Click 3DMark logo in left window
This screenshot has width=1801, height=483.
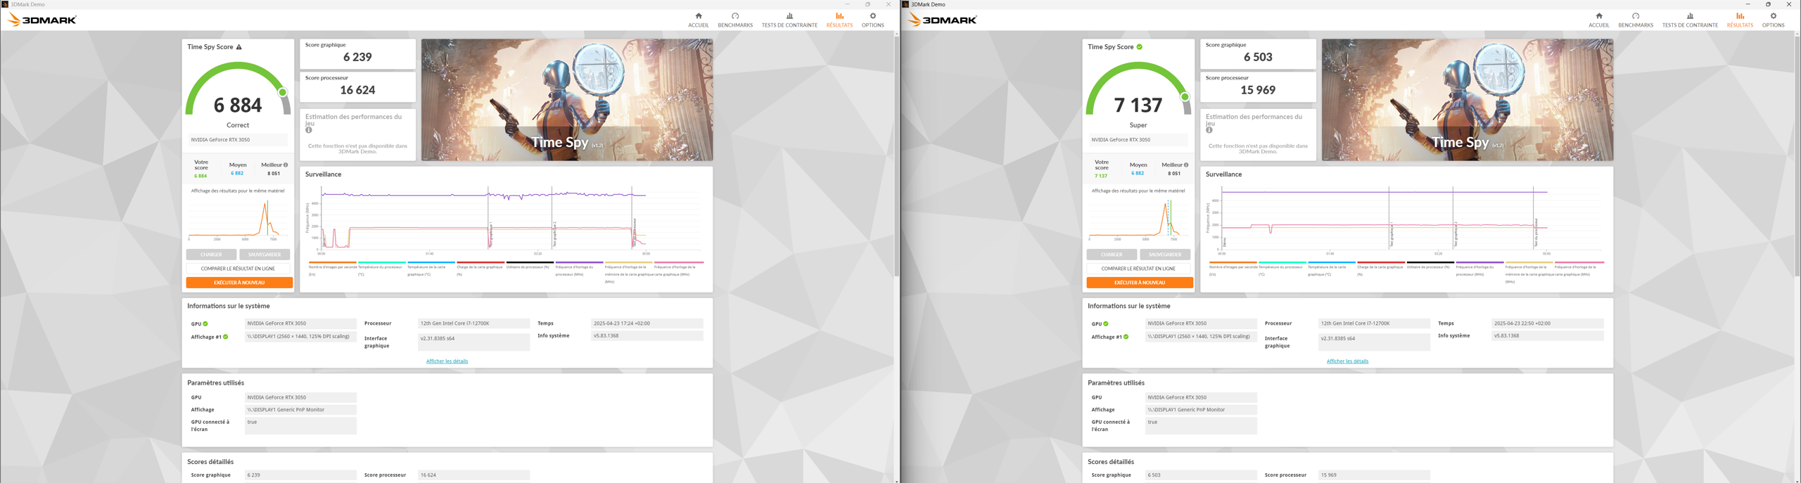click(42, 20)
